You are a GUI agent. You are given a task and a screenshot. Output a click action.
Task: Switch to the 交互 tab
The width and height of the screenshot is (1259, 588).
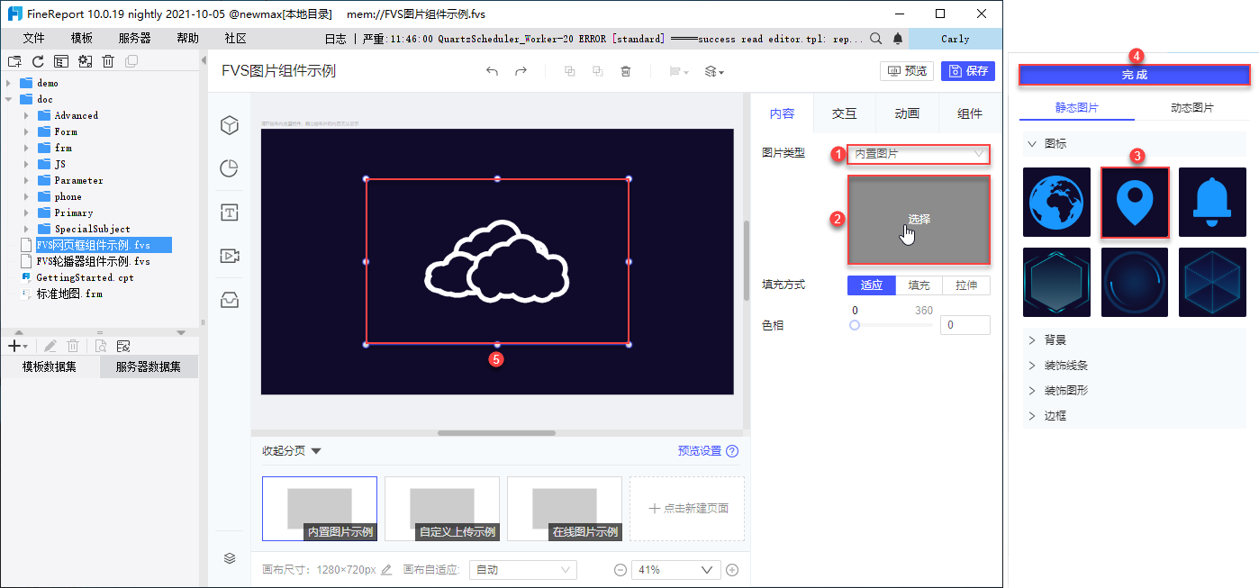(x=844, y=113)
